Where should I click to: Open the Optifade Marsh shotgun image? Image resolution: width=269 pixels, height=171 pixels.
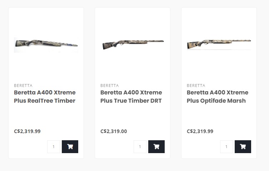point(219,44)
